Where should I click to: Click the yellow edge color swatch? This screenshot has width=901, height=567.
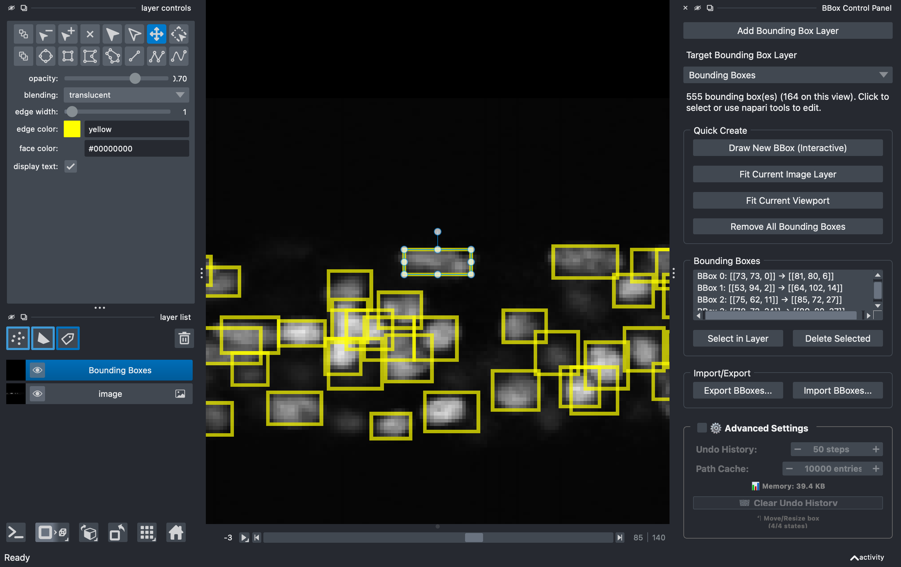coord(72,129)
